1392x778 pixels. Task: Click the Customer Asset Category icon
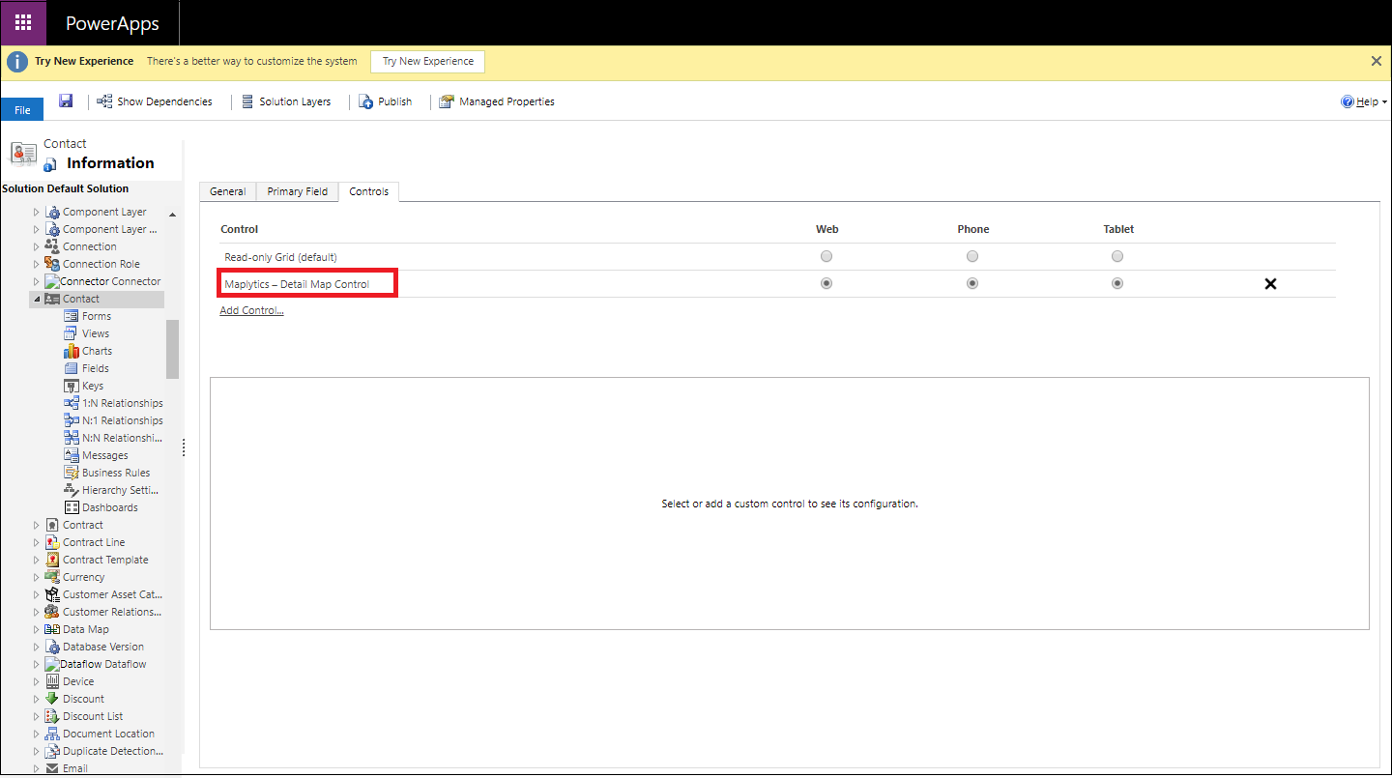pos(52,594)
